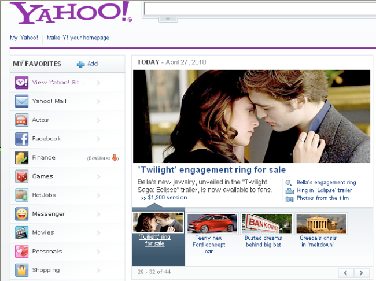Screen dimensions: 376x281
Task: Expand the Shopping row chevron
Action: click(99, 271)
